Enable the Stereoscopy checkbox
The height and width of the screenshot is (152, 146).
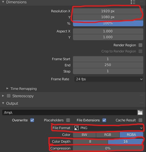point(9,96)
